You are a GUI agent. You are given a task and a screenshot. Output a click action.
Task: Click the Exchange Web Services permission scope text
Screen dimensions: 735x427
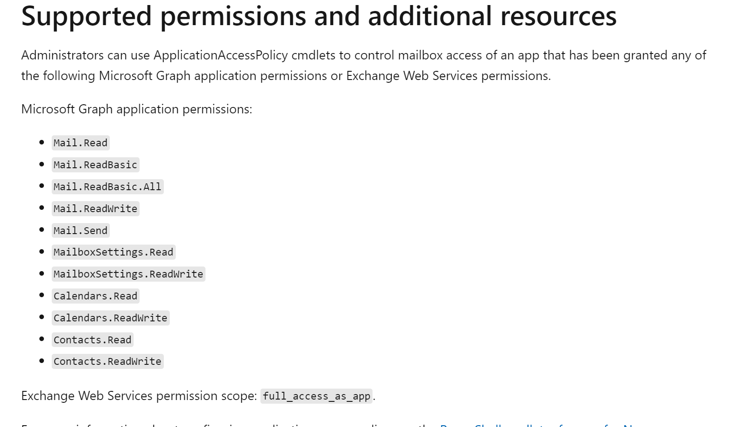coord(139,396)
